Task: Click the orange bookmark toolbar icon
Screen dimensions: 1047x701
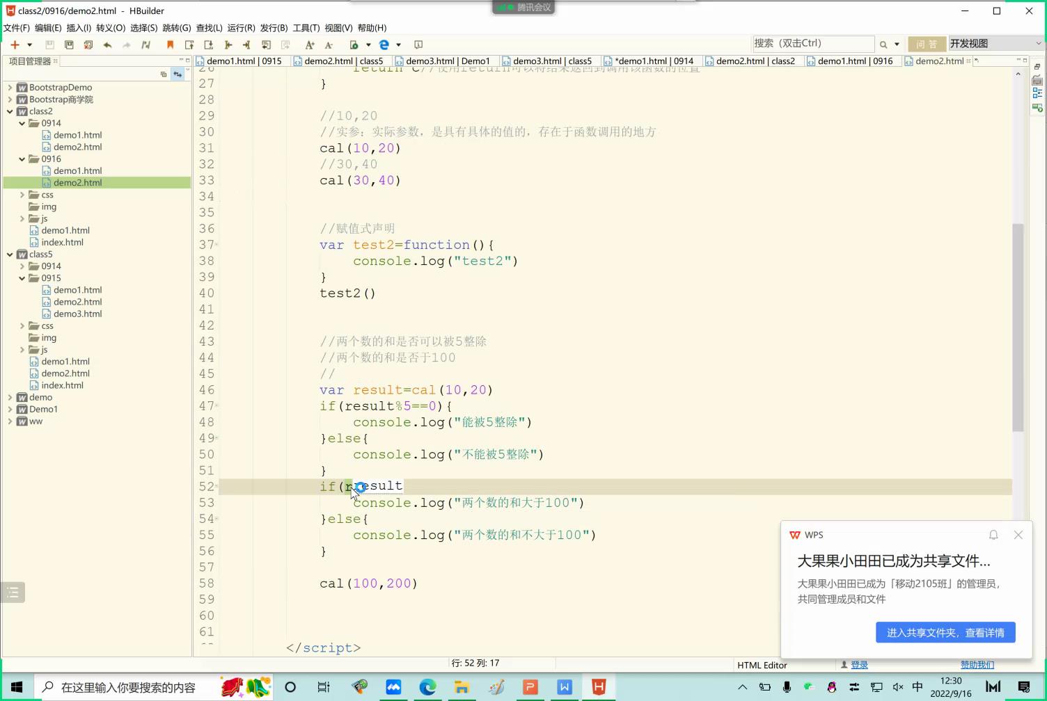Action: tap(170, 45)
